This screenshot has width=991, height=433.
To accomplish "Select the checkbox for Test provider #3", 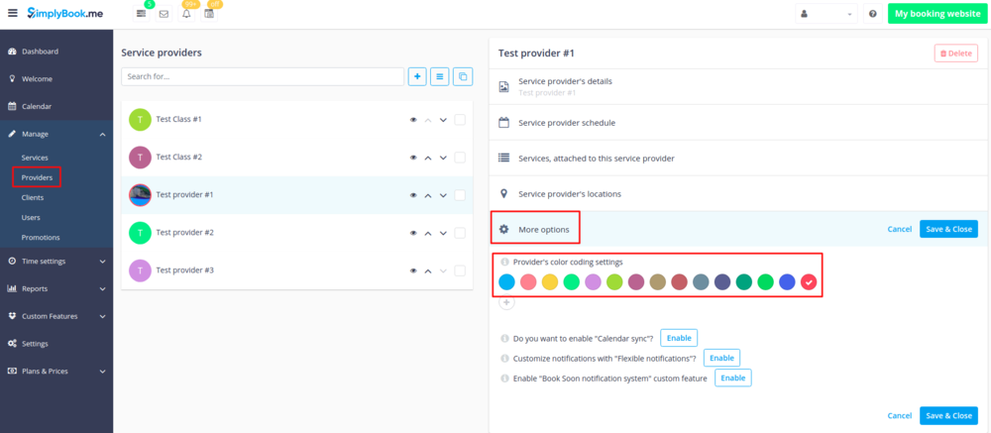I will [460, 271].
